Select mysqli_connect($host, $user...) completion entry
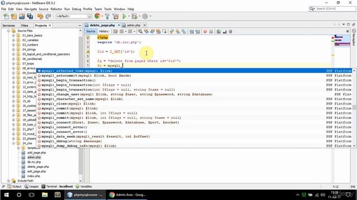The width and height of the screenshot is (357, 200). [x=195, y=122]
